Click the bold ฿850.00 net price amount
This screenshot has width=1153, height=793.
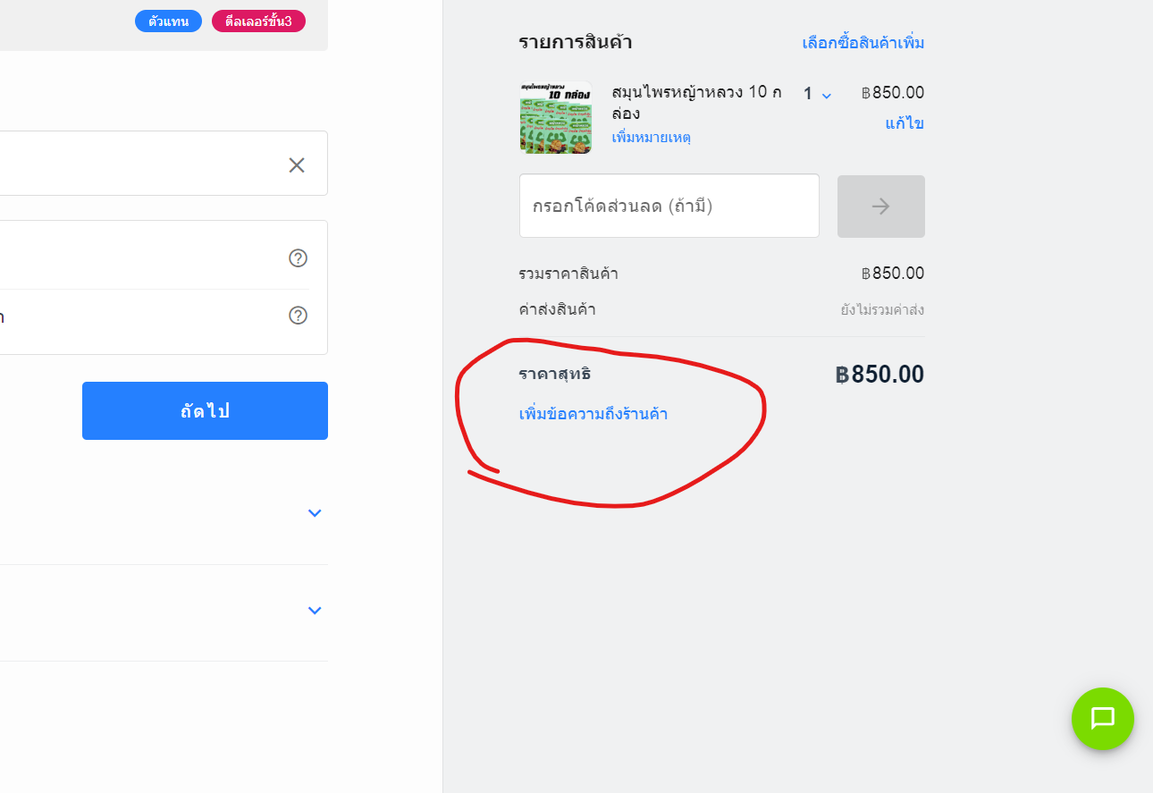pos(879,375)
